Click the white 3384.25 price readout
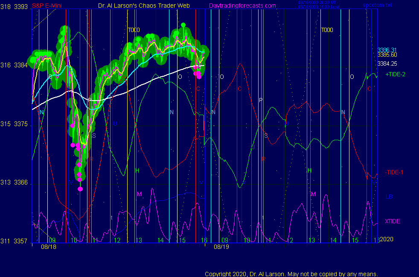The height and width of the screenshot is (277, 419). (387, 63)
